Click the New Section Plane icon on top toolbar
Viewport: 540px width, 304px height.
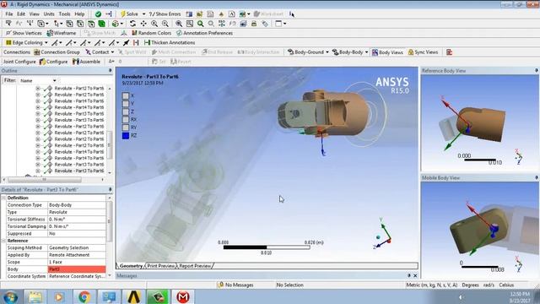(189, 14)
